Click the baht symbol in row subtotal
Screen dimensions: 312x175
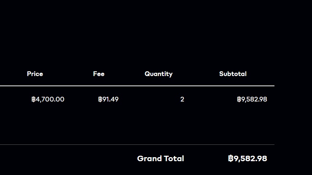[x=239, y=99]
